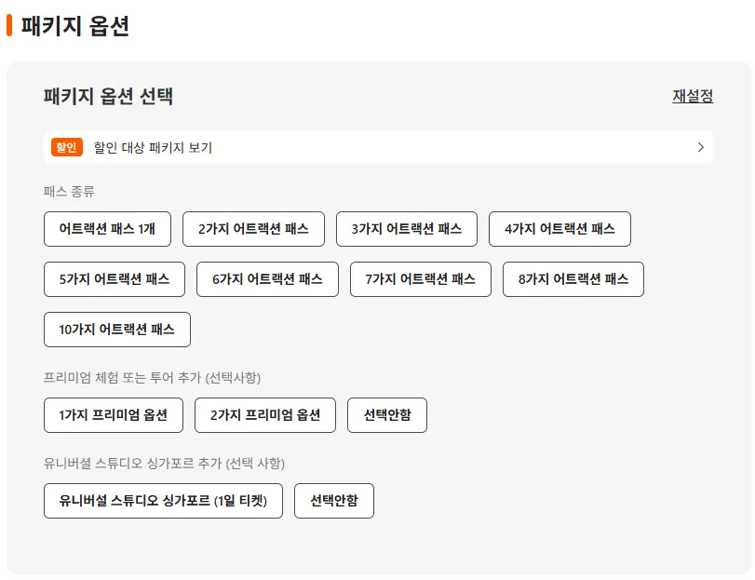755x580 pixels.
Task: Choose 선택안함 under Universal Studios Singapore section
Action: (x=333, y=501)
